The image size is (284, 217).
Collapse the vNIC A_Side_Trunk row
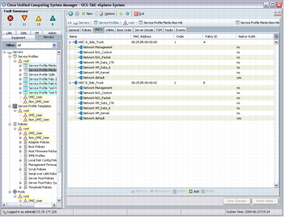(x=69, y=42)
